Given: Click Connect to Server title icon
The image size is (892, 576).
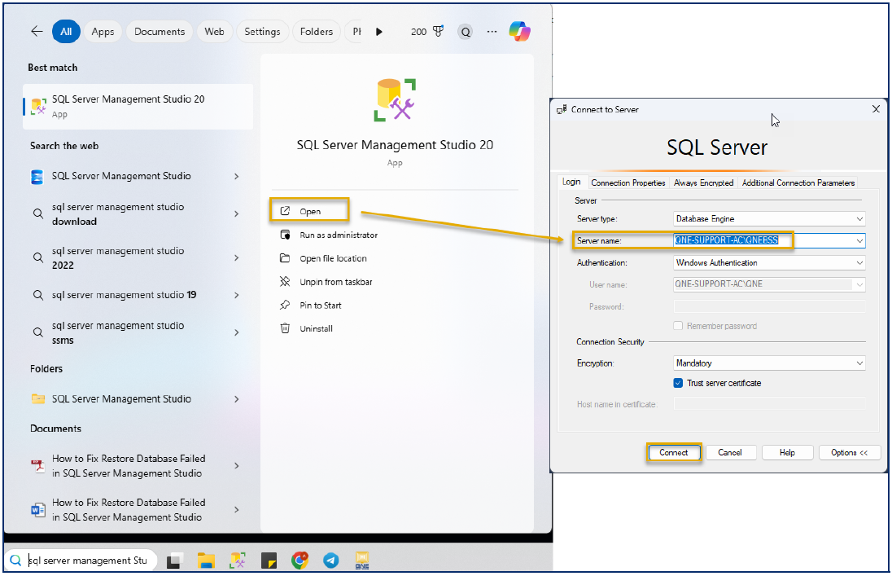Looking at the screenshot, I should coord(562,109).
